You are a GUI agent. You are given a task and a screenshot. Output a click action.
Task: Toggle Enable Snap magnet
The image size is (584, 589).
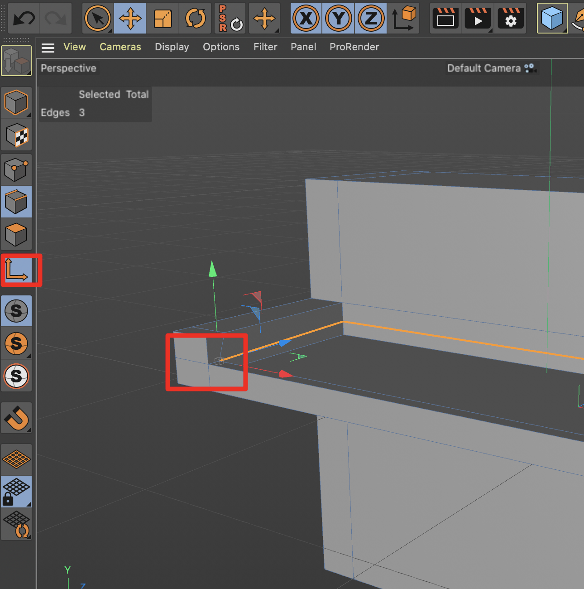(x=16, y=418)
